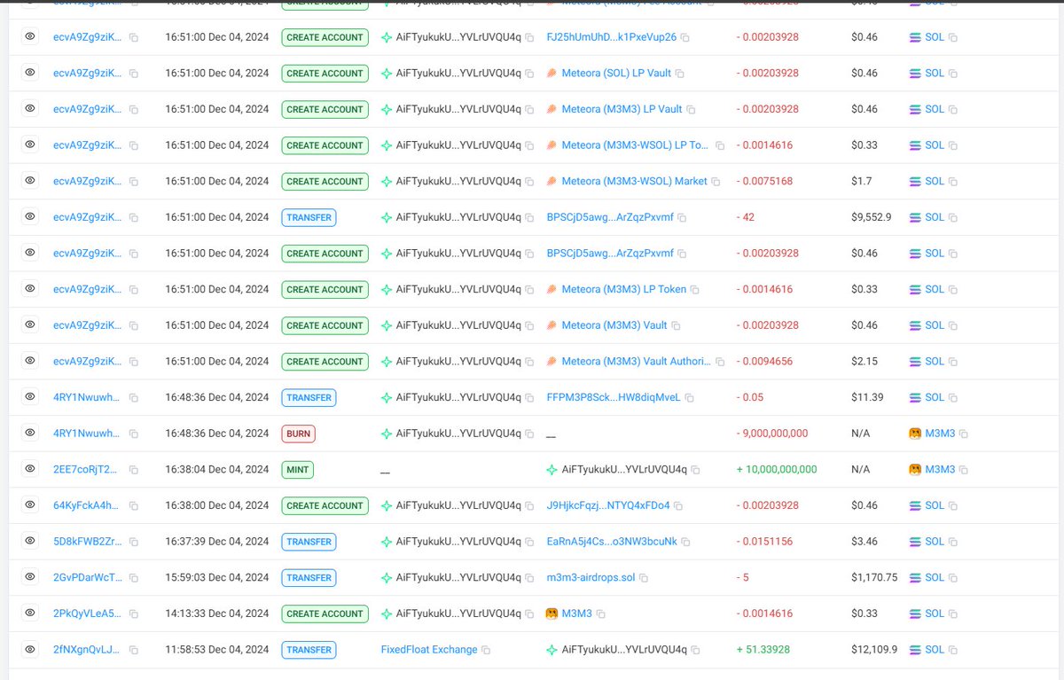This screenshot has height=680, width=1064.
Task: Open the Meteora (M3M3-WSOL) Market account
Action: 635,181
